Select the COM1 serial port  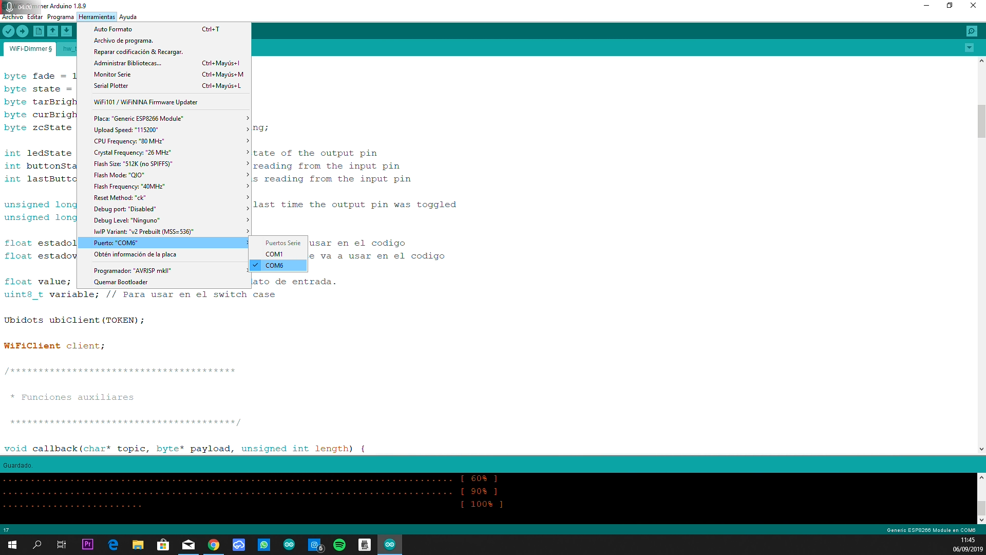[278, 254]
